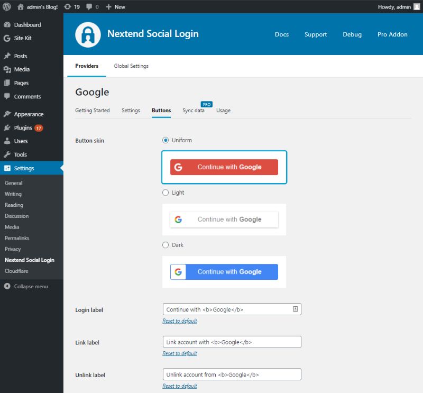The width and height of the screenshot is (423, 393).
Task: Click the Google provider heading
Action: 92,92
